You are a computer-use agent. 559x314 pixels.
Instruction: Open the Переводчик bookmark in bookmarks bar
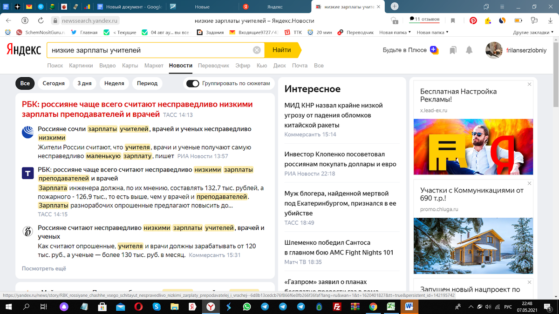tap(356, 33)
